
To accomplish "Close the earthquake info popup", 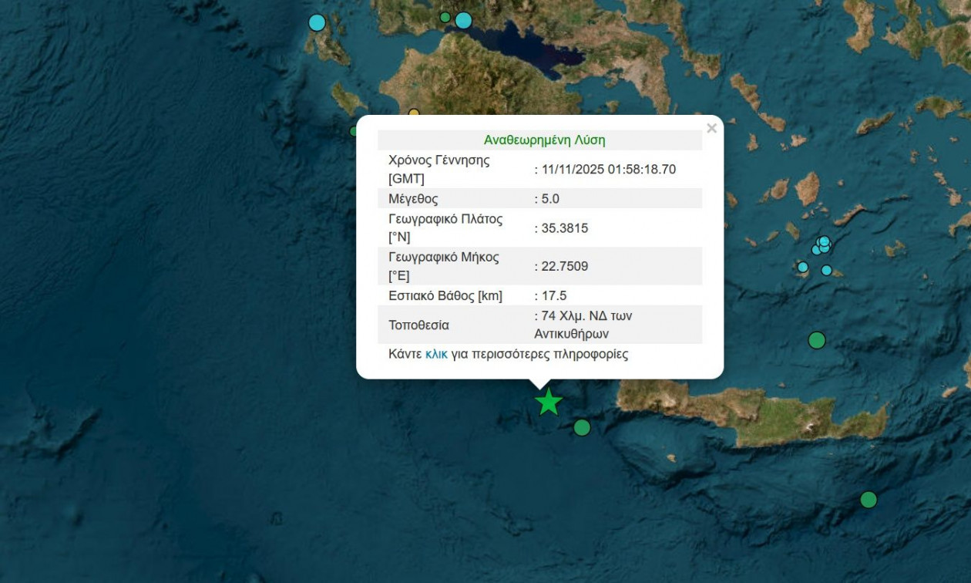I will [x=711, y=129].
